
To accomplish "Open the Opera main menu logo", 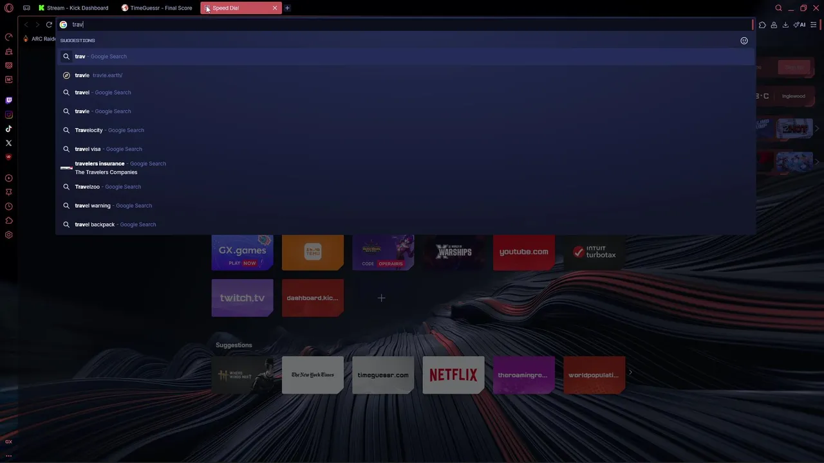I will click(x=8, y=8).
